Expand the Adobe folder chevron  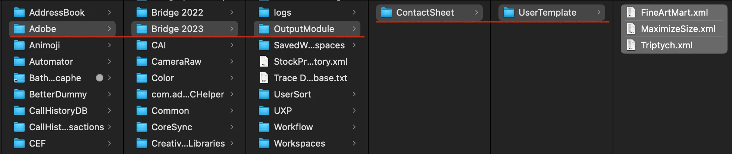tap(109, 29)
